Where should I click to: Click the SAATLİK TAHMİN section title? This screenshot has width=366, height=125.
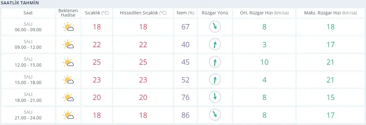[x=19, y=3]
